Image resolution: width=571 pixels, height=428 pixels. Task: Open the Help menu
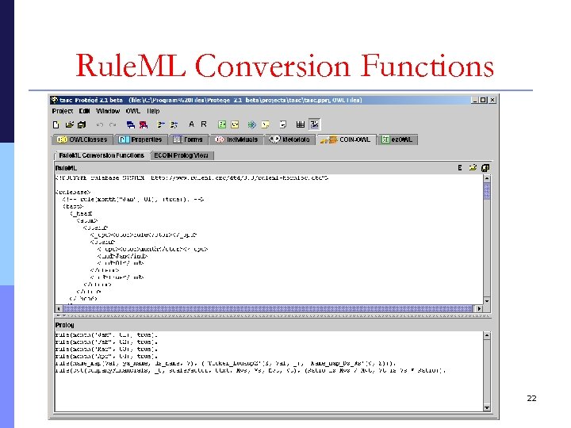(153, 111)
